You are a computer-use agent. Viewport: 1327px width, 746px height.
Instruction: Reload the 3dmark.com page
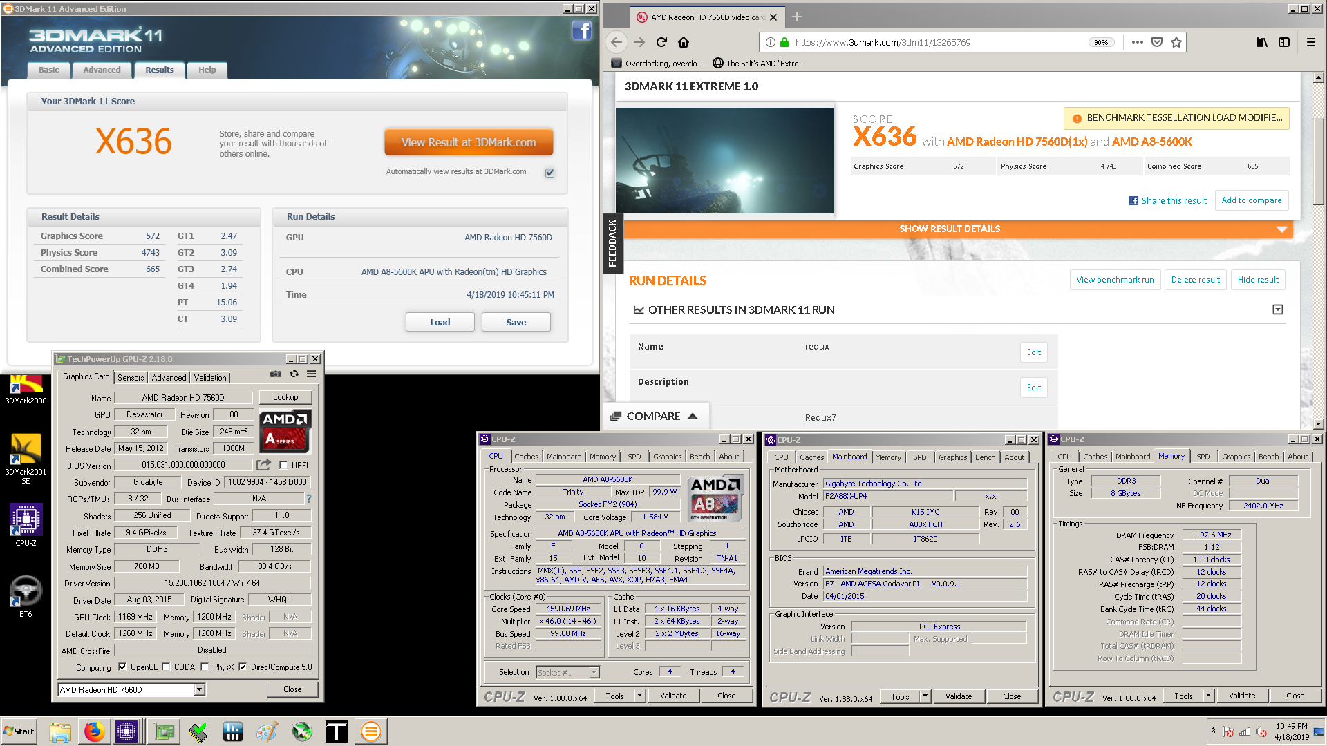tap(661, 42)
